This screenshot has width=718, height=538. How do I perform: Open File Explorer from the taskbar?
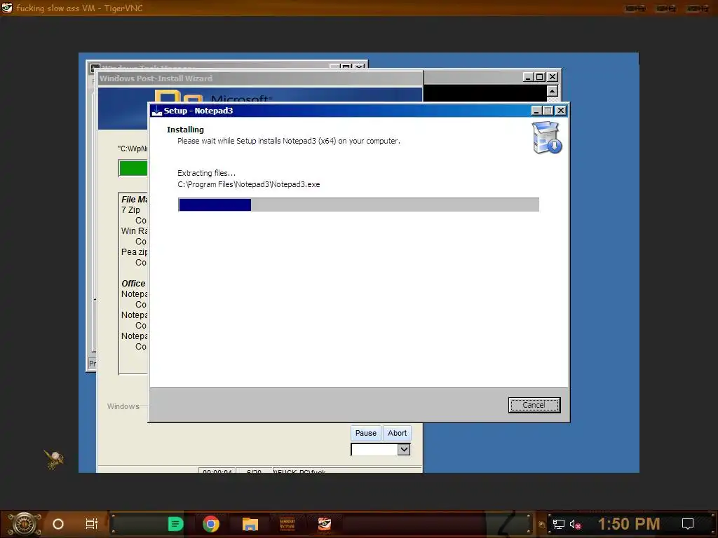coord(250,524)
